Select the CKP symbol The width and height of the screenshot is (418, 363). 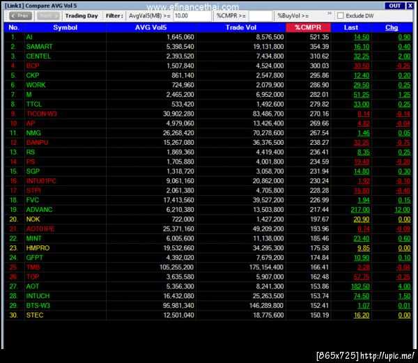(33, 75)
